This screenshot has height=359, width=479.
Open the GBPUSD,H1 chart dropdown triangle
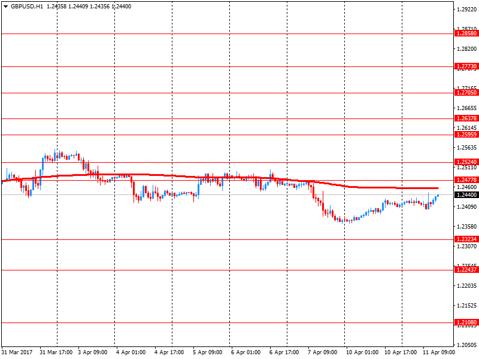click(x=6, y=7)
